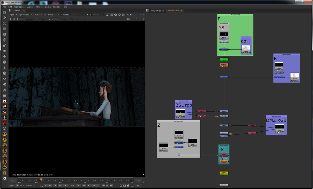Click the frame increment 10 field
313x189 pixels.
pyautogui.click(x=107, y=186)
